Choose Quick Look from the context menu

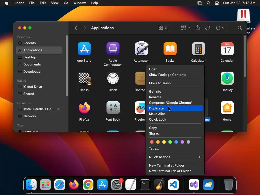[175, 120]
